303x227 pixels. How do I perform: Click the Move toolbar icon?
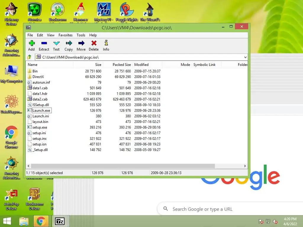[81, 46]
